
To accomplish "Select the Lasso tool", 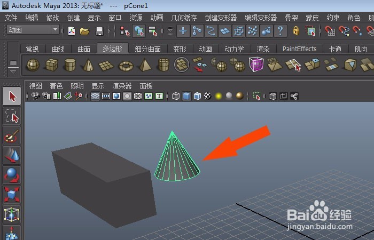I will [12, 116].
